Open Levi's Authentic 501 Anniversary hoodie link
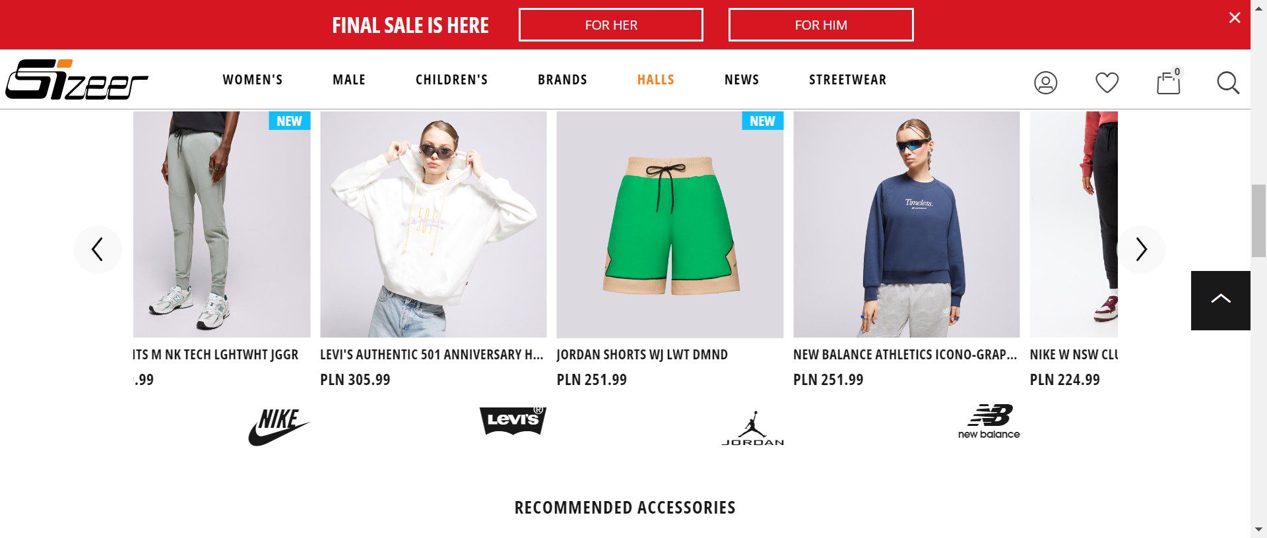This screenshot has height=538, width=1267. (432, 355)
